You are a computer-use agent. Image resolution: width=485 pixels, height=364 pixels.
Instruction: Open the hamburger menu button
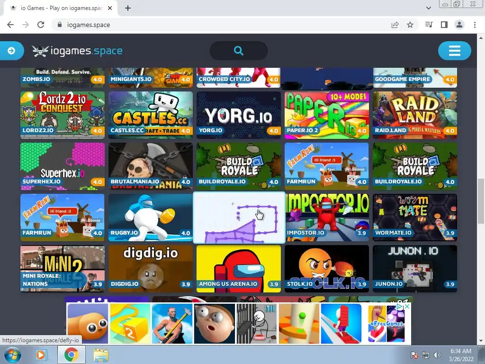pyautogui.click(x=454, y=50)
